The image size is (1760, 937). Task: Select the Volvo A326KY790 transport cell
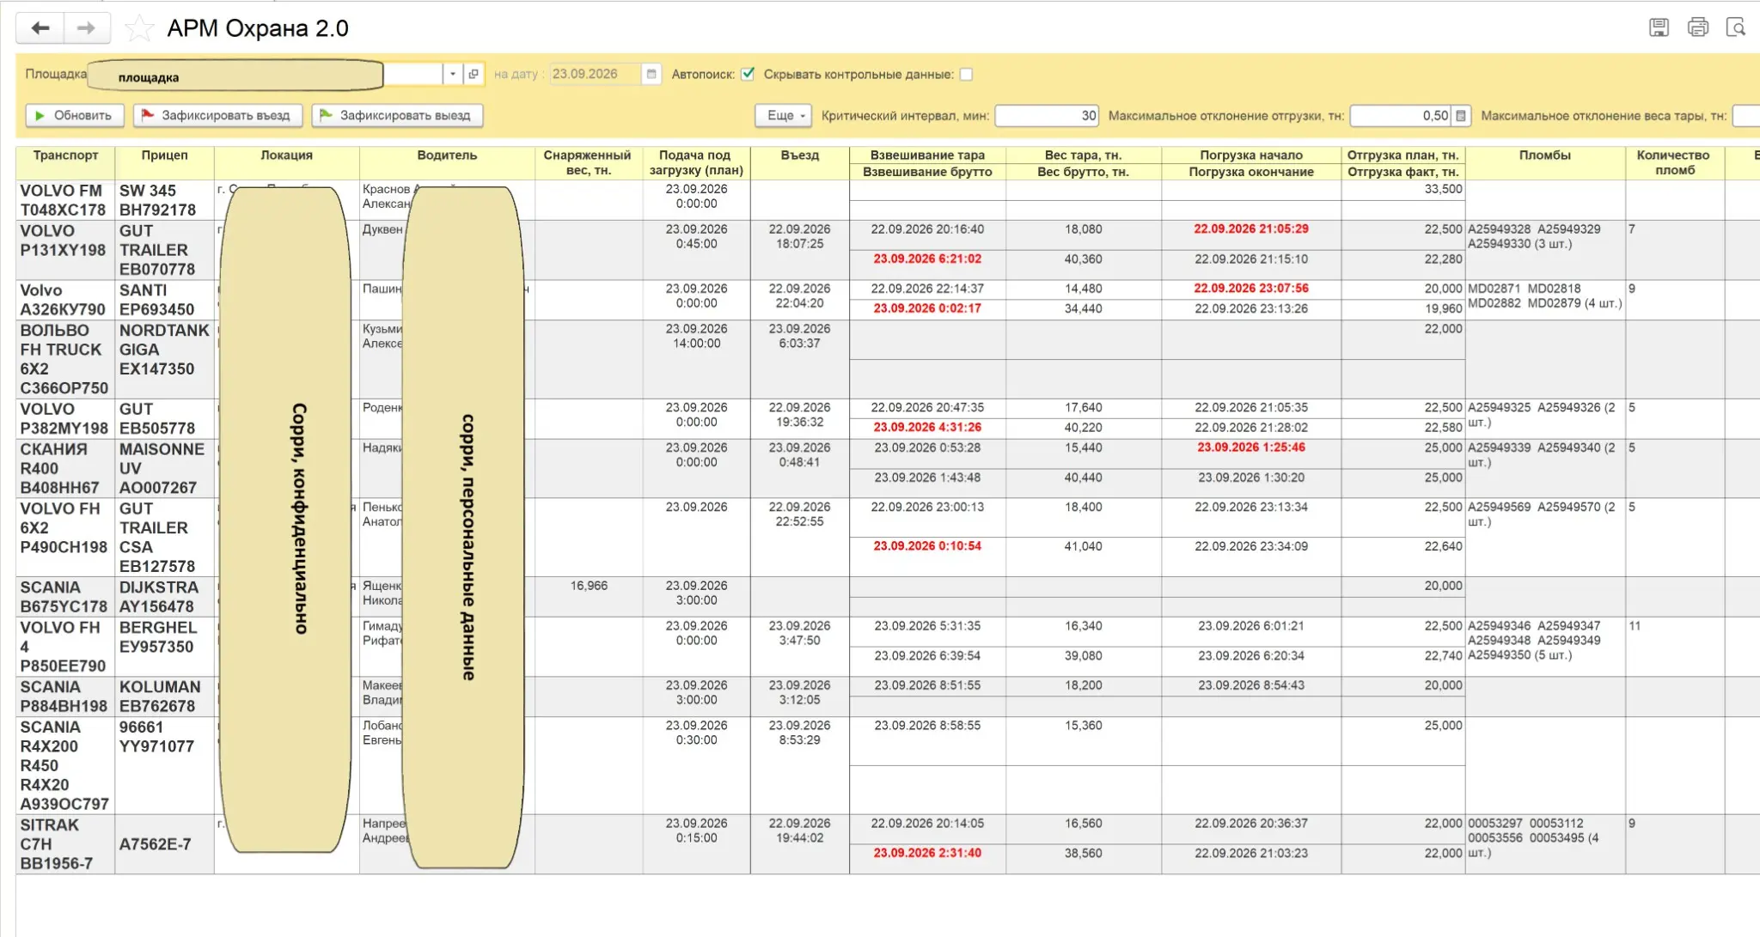(65, 300)
